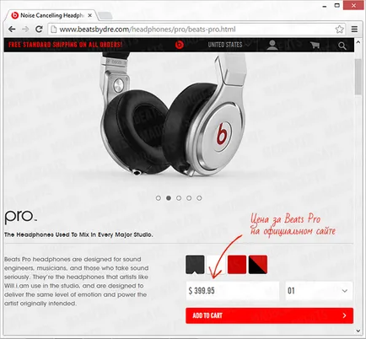Open the Chrome hamburger menu
Image resolution: width=366 pixels, height=339 pixels.
354,30
